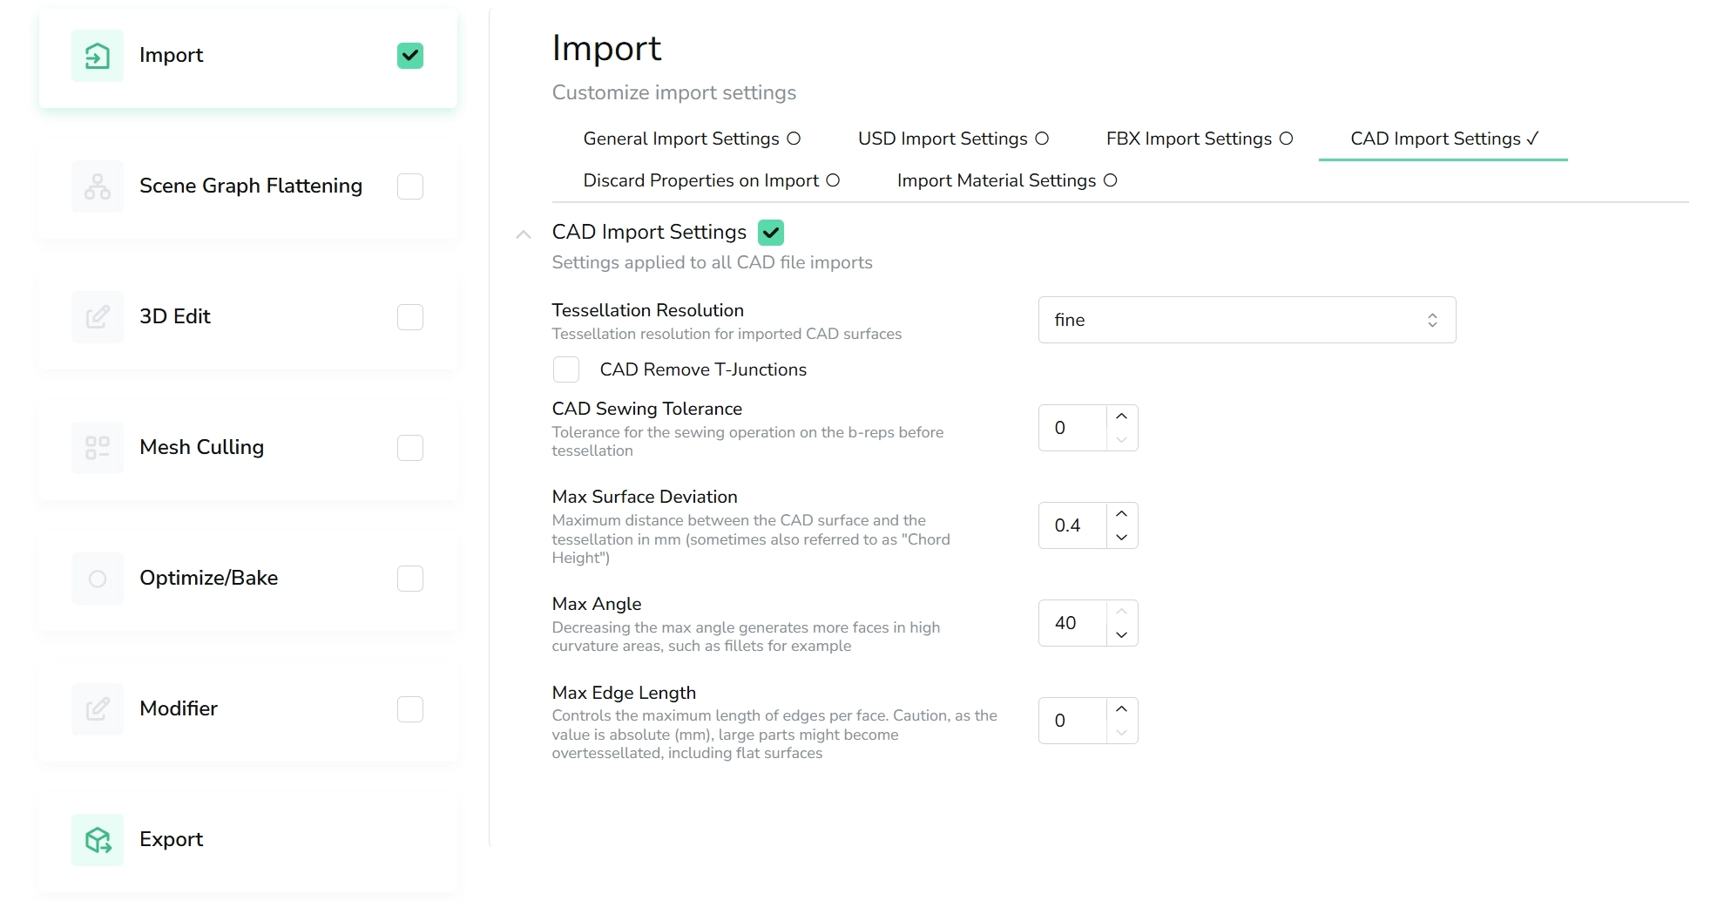Enable the Mesh Culling step checkbox

click(410, 448)
